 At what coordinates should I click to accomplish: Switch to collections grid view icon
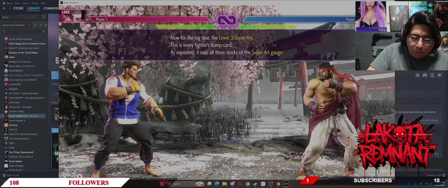tap(44, 17)
